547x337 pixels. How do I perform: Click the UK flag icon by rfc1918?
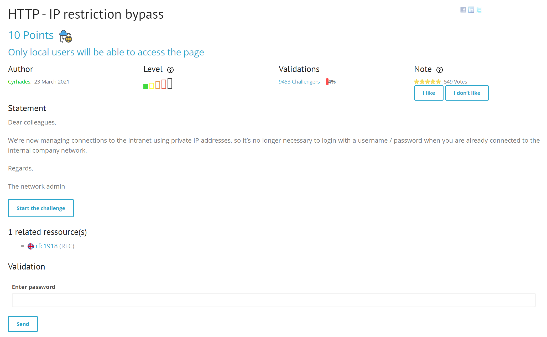(x=31, y=246)
